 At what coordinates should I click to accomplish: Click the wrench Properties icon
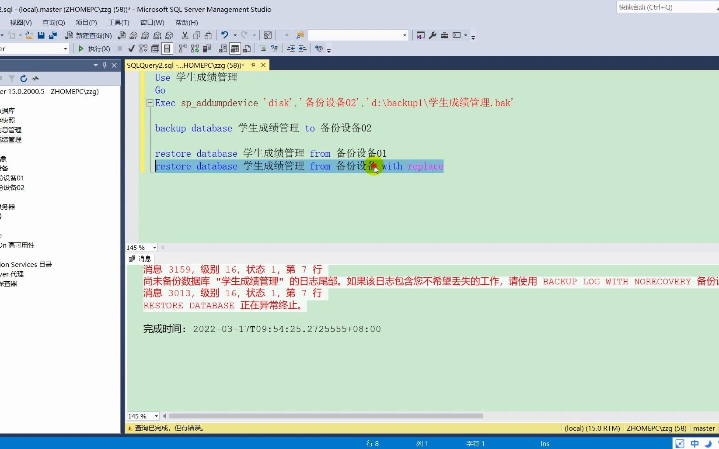pyautogui.click(x=433, y=35)
